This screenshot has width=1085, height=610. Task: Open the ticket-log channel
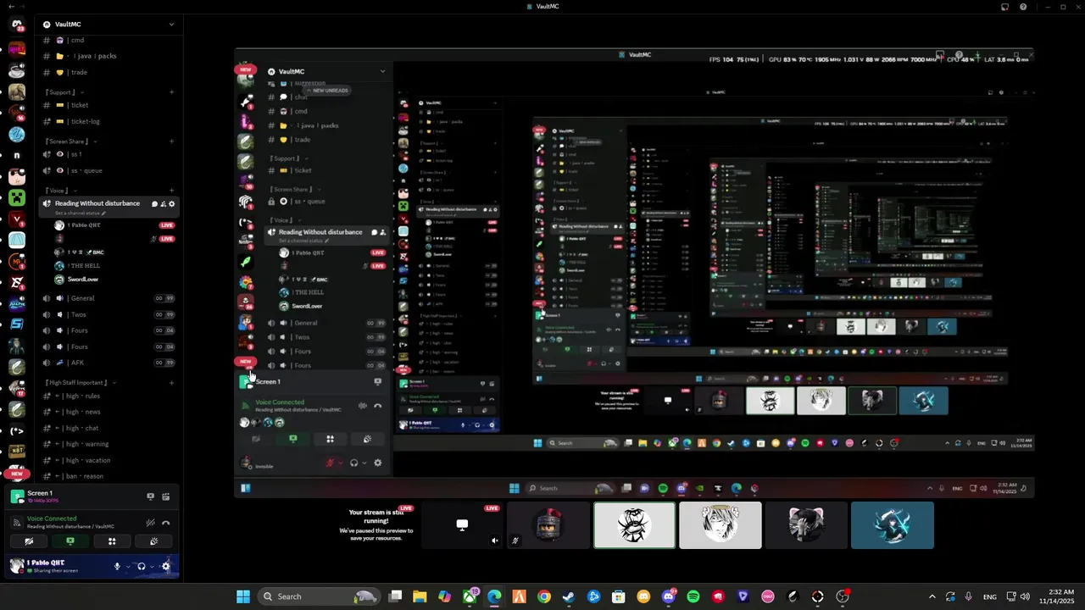[x=108, y=121]
